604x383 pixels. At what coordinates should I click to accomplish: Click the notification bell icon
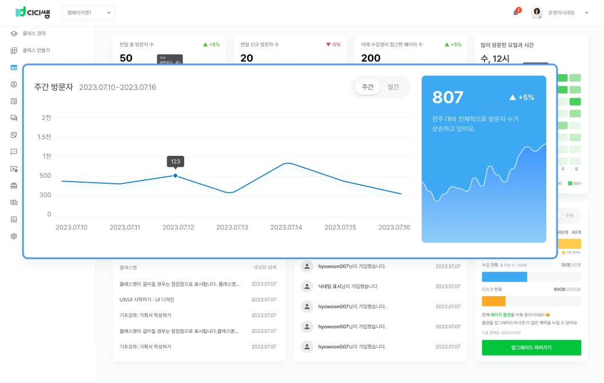click(515, 13)
